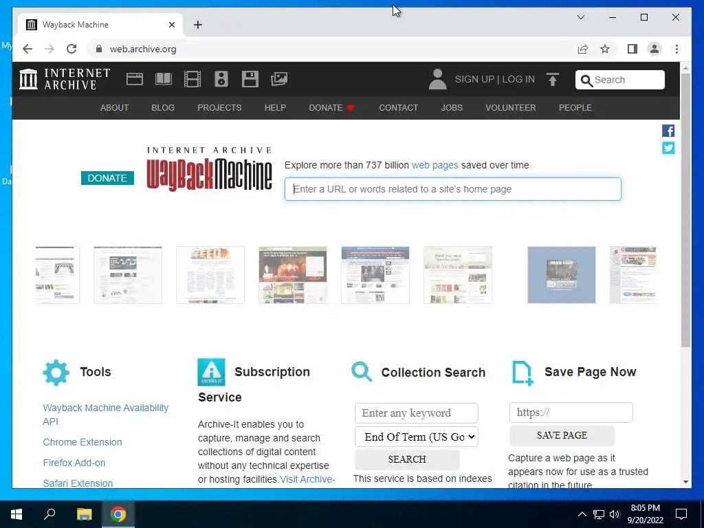This screenshot has height=528, width=704.
Task: Open Chrome tab search chevron
Action: point(580,17)
